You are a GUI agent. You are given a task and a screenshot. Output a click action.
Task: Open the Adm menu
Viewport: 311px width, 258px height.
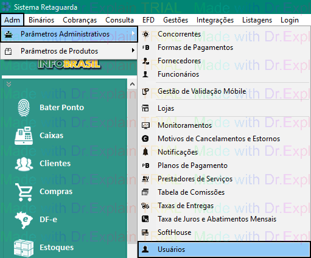point(12,20)
